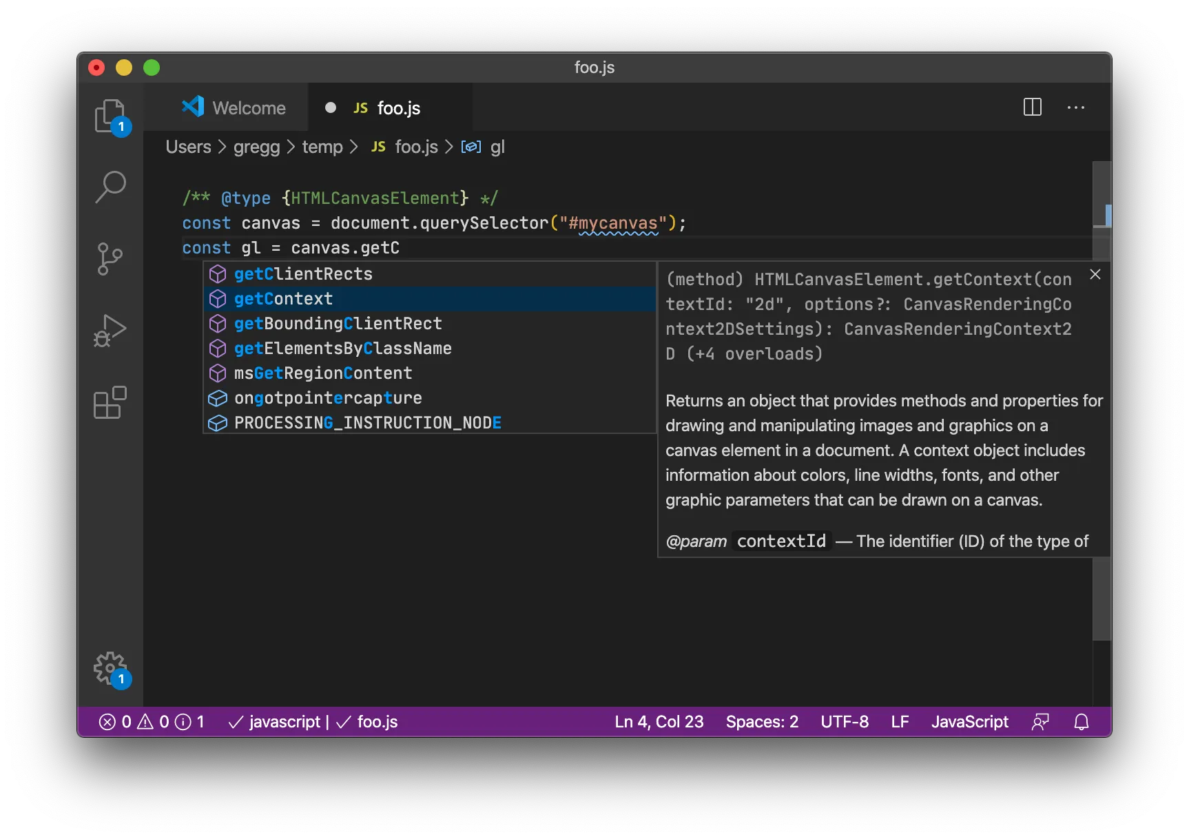The height and width of the screenshot is (839, 1189).
Task: Choose getContext from the suggestion list
Action: [284, 299]
